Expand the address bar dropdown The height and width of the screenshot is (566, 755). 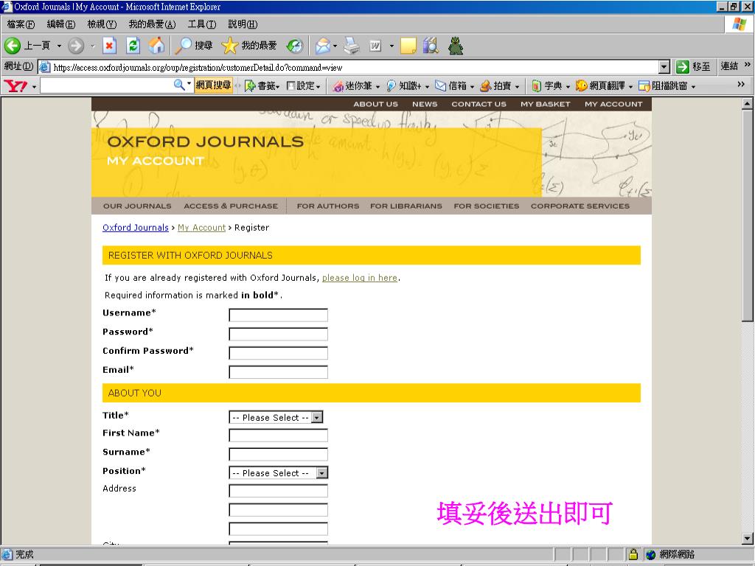(x=664, y=67)
